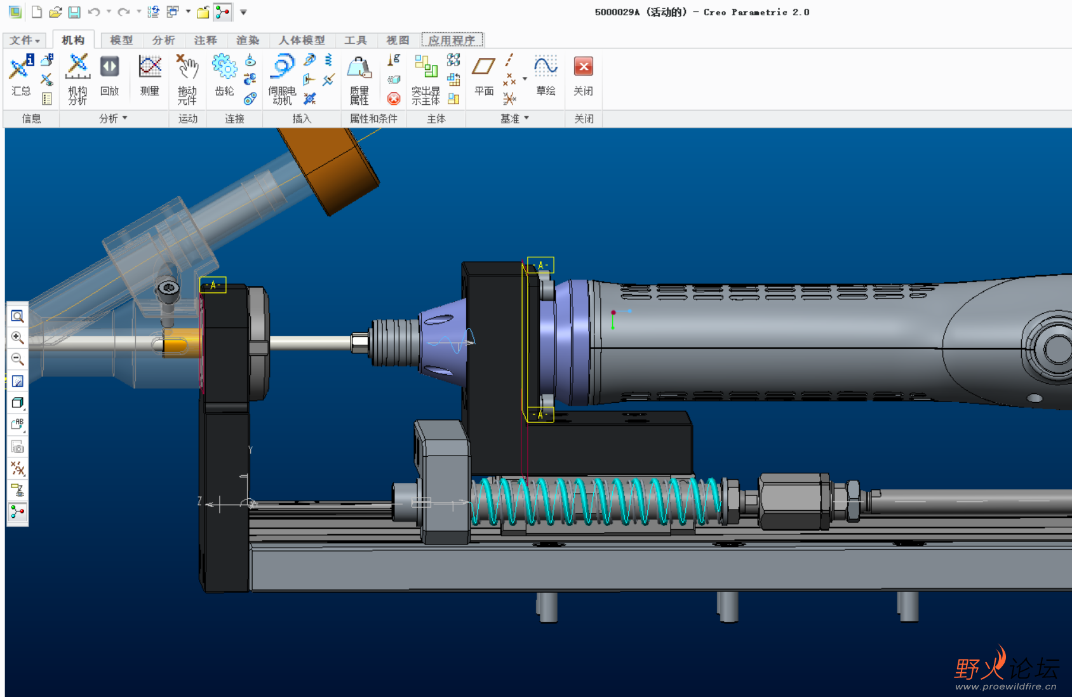1072x697 pixels.
Task: Undo the last action
Action: 94,12
